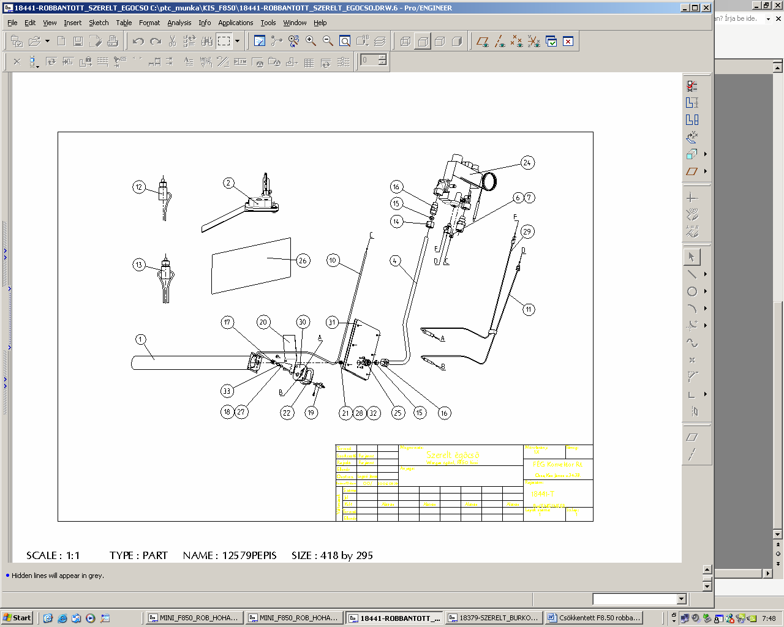Undo last action with the Undo arrow
Screen dimensions: 784x627
(138, 41)
